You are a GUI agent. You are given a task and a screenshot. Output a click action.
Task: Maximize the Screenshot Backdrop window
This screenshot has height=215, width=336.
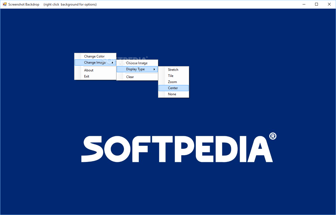(x=316, y=4)
